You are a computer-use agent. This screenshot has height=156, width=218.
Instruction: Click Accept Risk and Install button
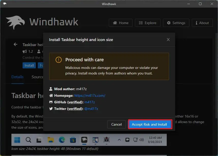(150, 124)
